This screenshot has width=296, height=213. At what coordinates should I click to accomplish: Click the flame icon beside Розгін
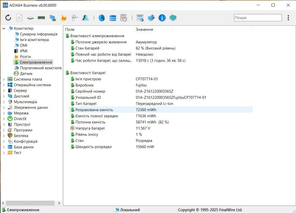[x=16, y=56]
